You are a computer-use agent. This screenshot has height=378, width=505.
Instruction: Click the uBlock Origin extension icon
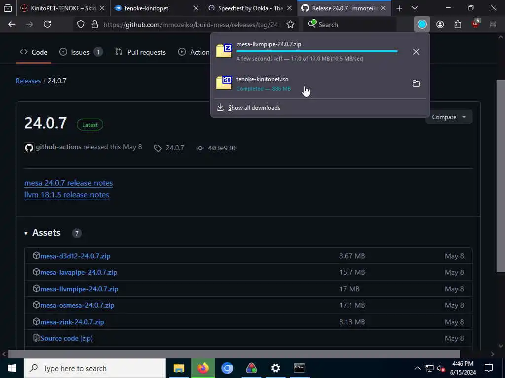tap(475, 24)
